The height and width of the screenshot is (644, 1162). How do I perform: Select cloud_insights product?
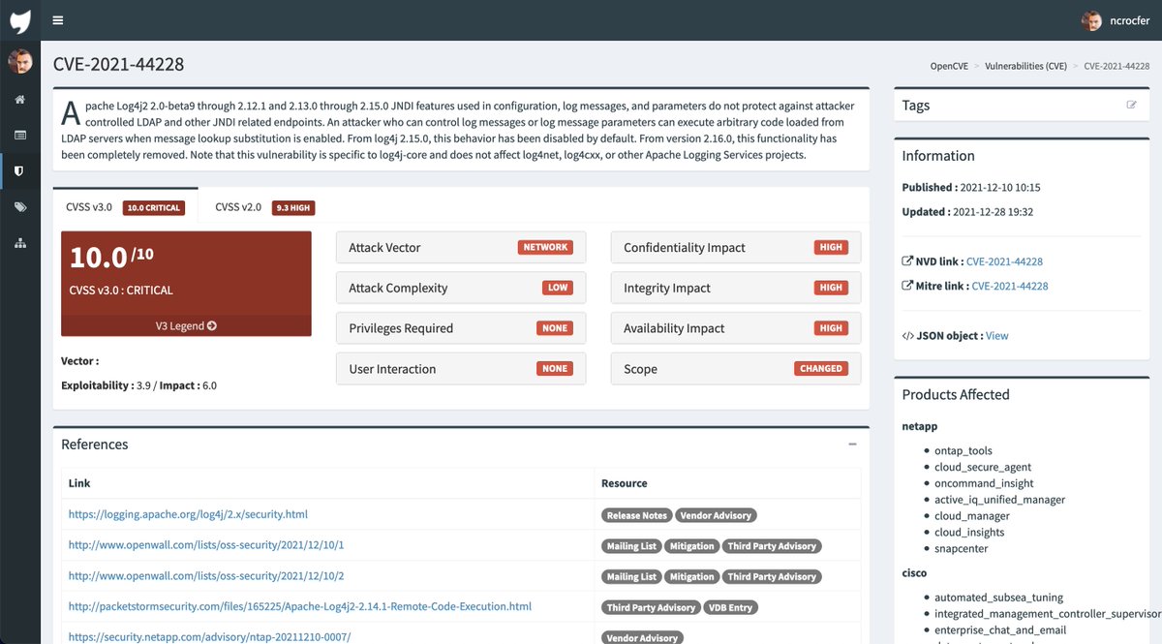(x=968, y=533)
